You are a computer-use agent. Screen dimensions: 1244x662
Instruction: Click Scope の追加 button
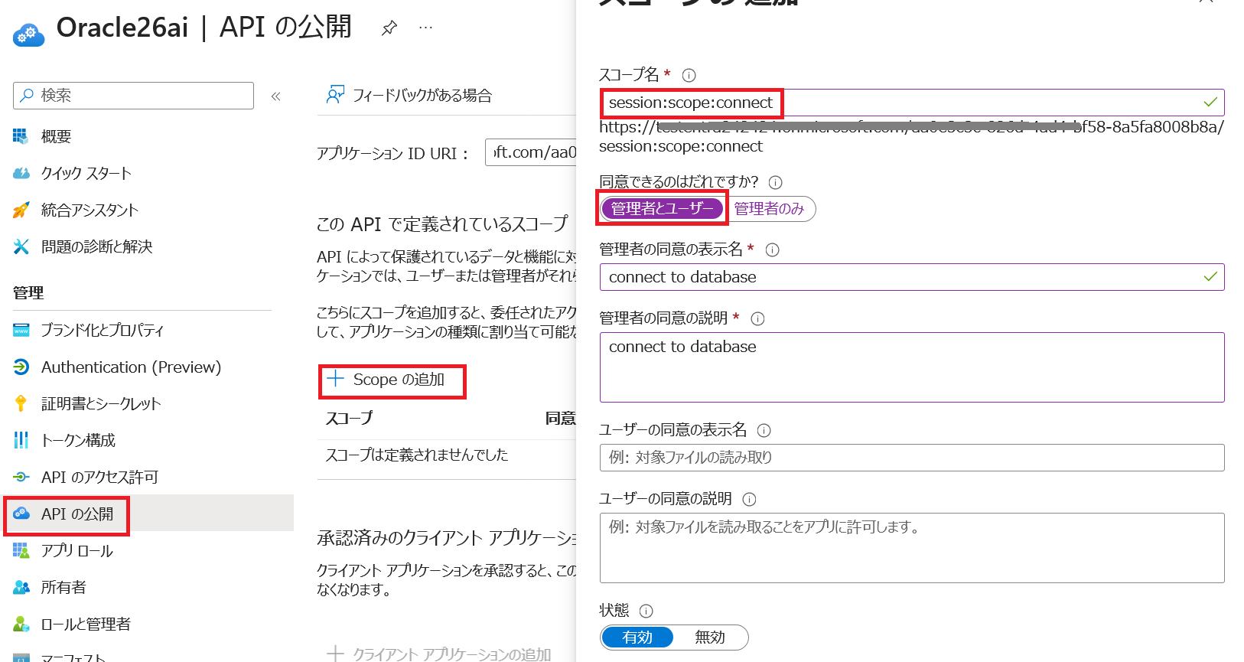click(x=386, y=380)
